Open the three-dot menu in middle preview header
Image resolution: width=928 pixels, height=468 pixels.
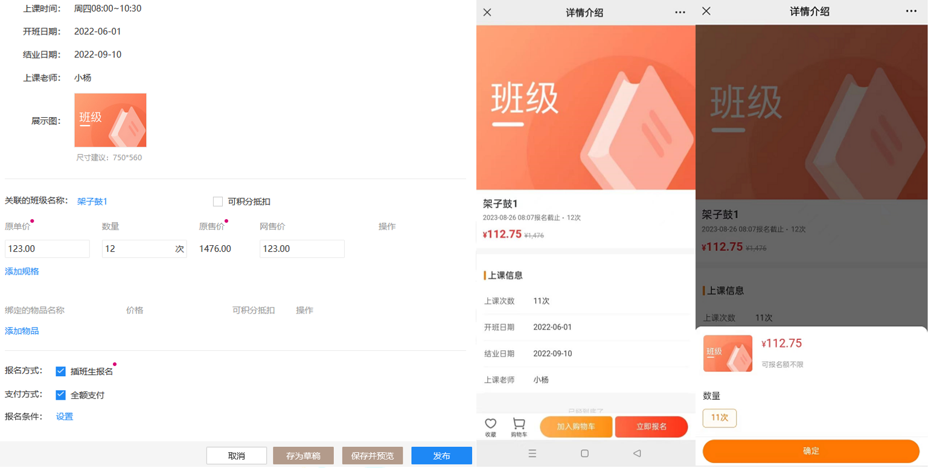pos(680,12)
